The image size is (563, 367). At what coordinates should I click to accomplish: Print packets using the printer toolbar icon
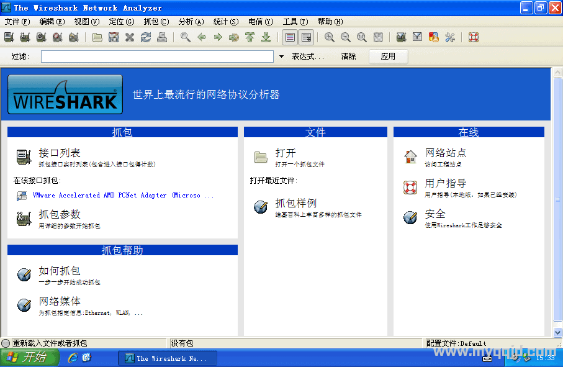[x=162, y=37]
